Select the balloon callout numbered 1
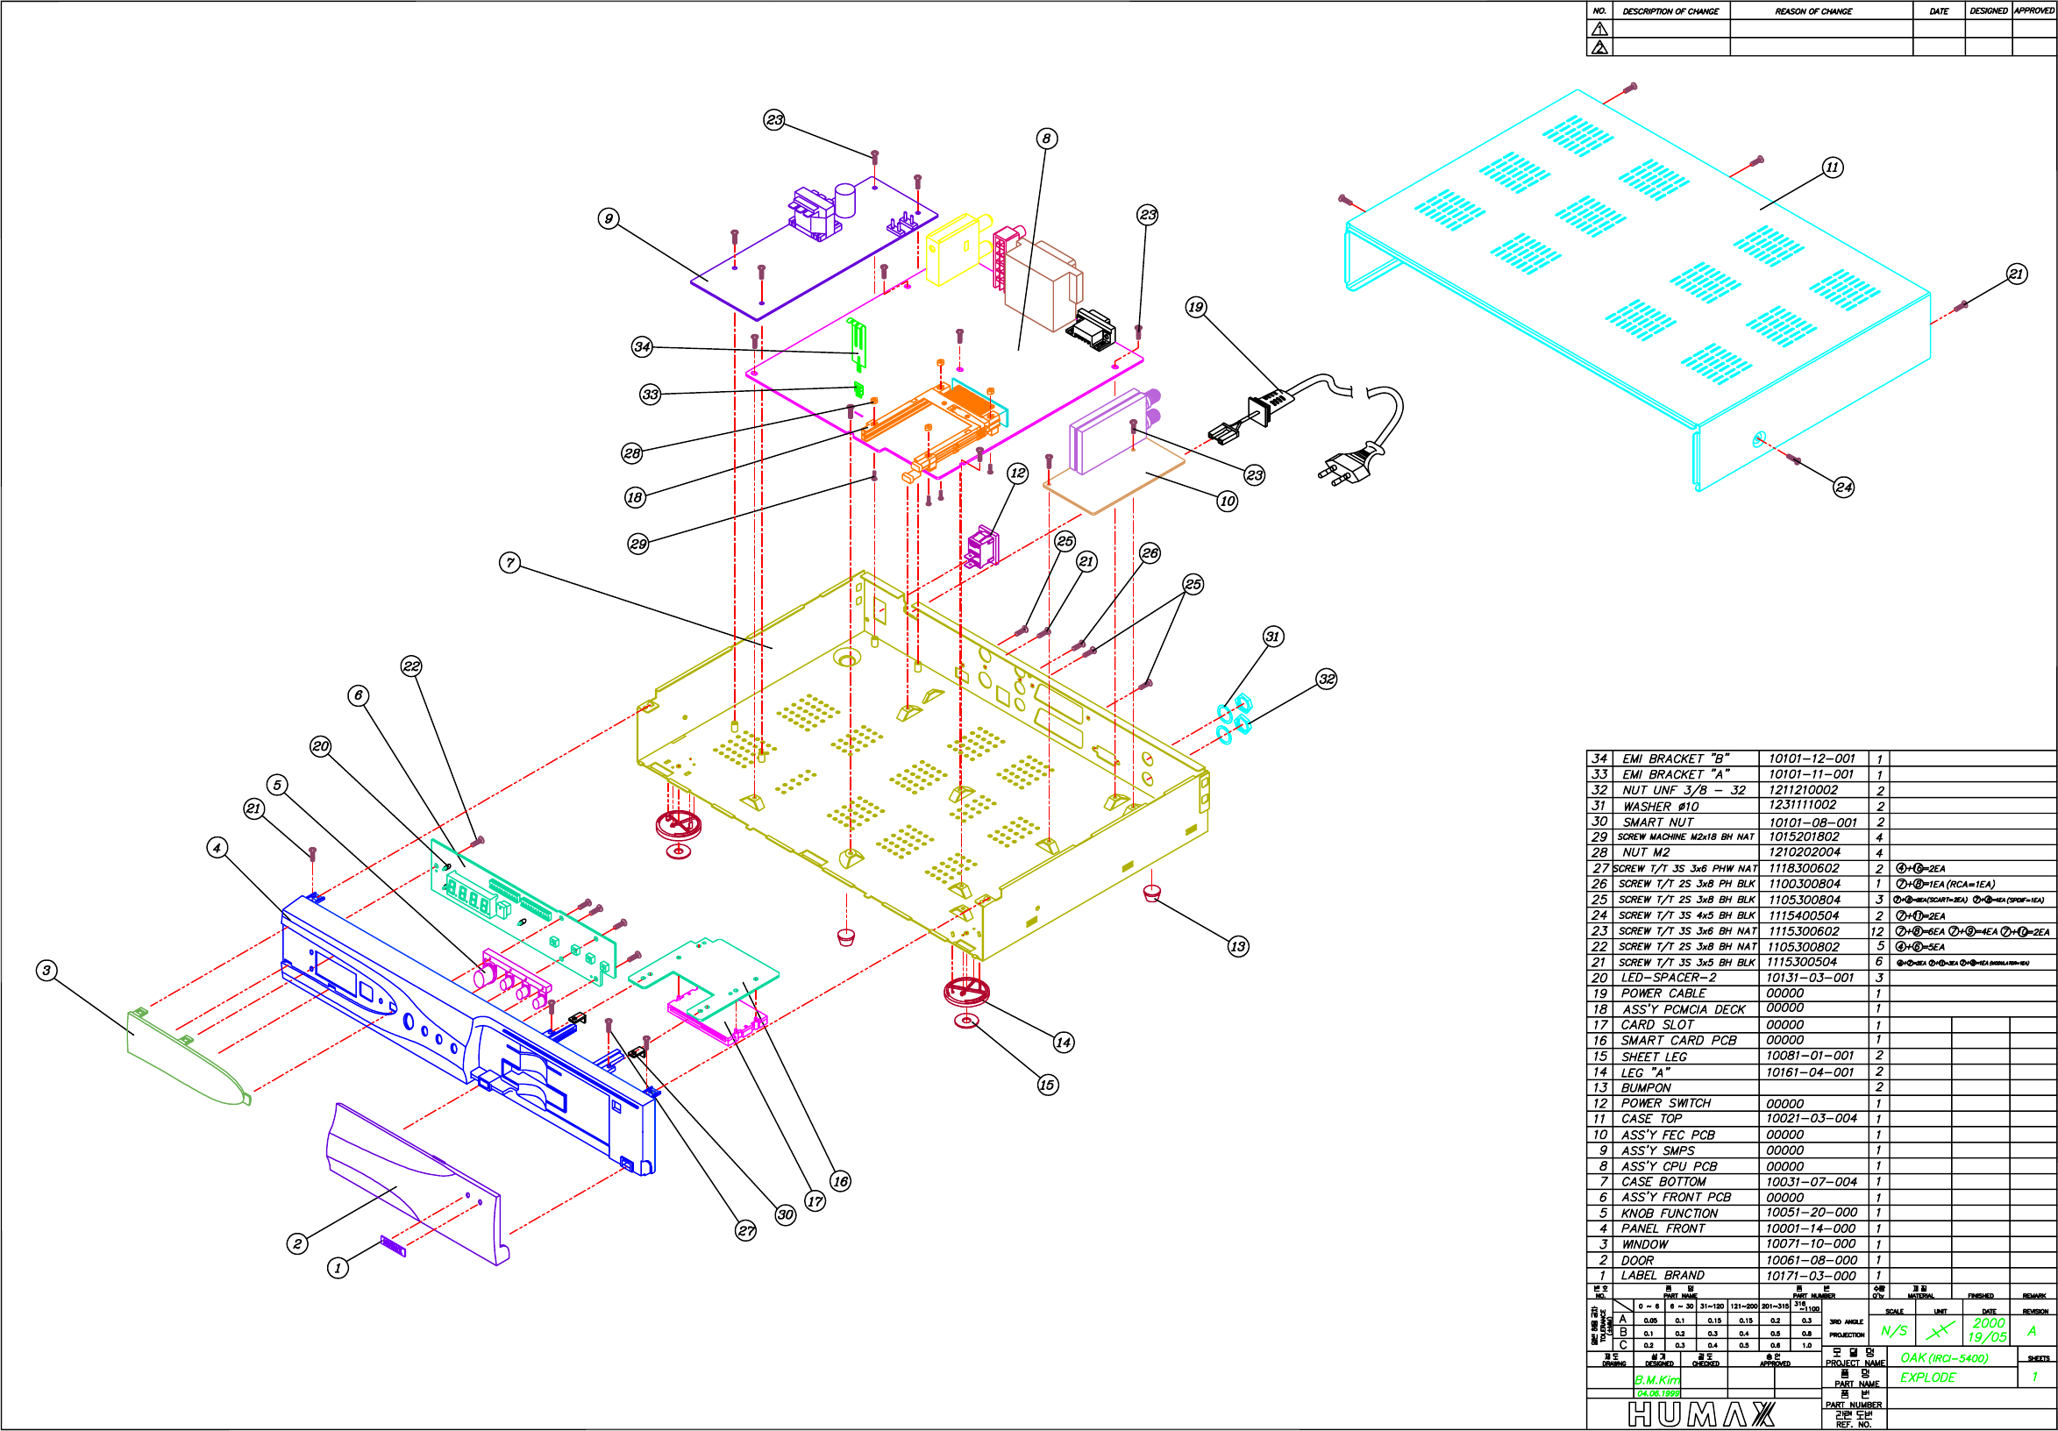The image size is (2058, 1431). 338,1268
